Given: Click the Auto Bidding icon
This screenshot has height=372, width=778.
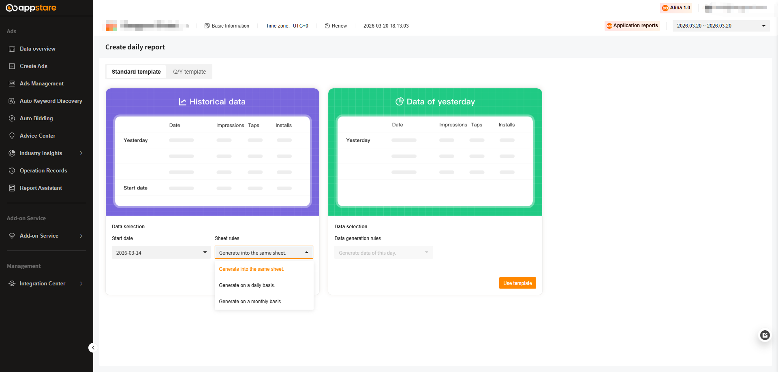Looking at the screenshot, I should (12, 118).
